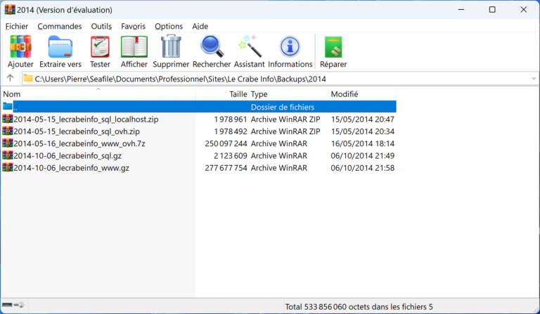Sort files by Nom column header
The height and width of the screenshot is (314, 540).
click(x=12, y=93)
